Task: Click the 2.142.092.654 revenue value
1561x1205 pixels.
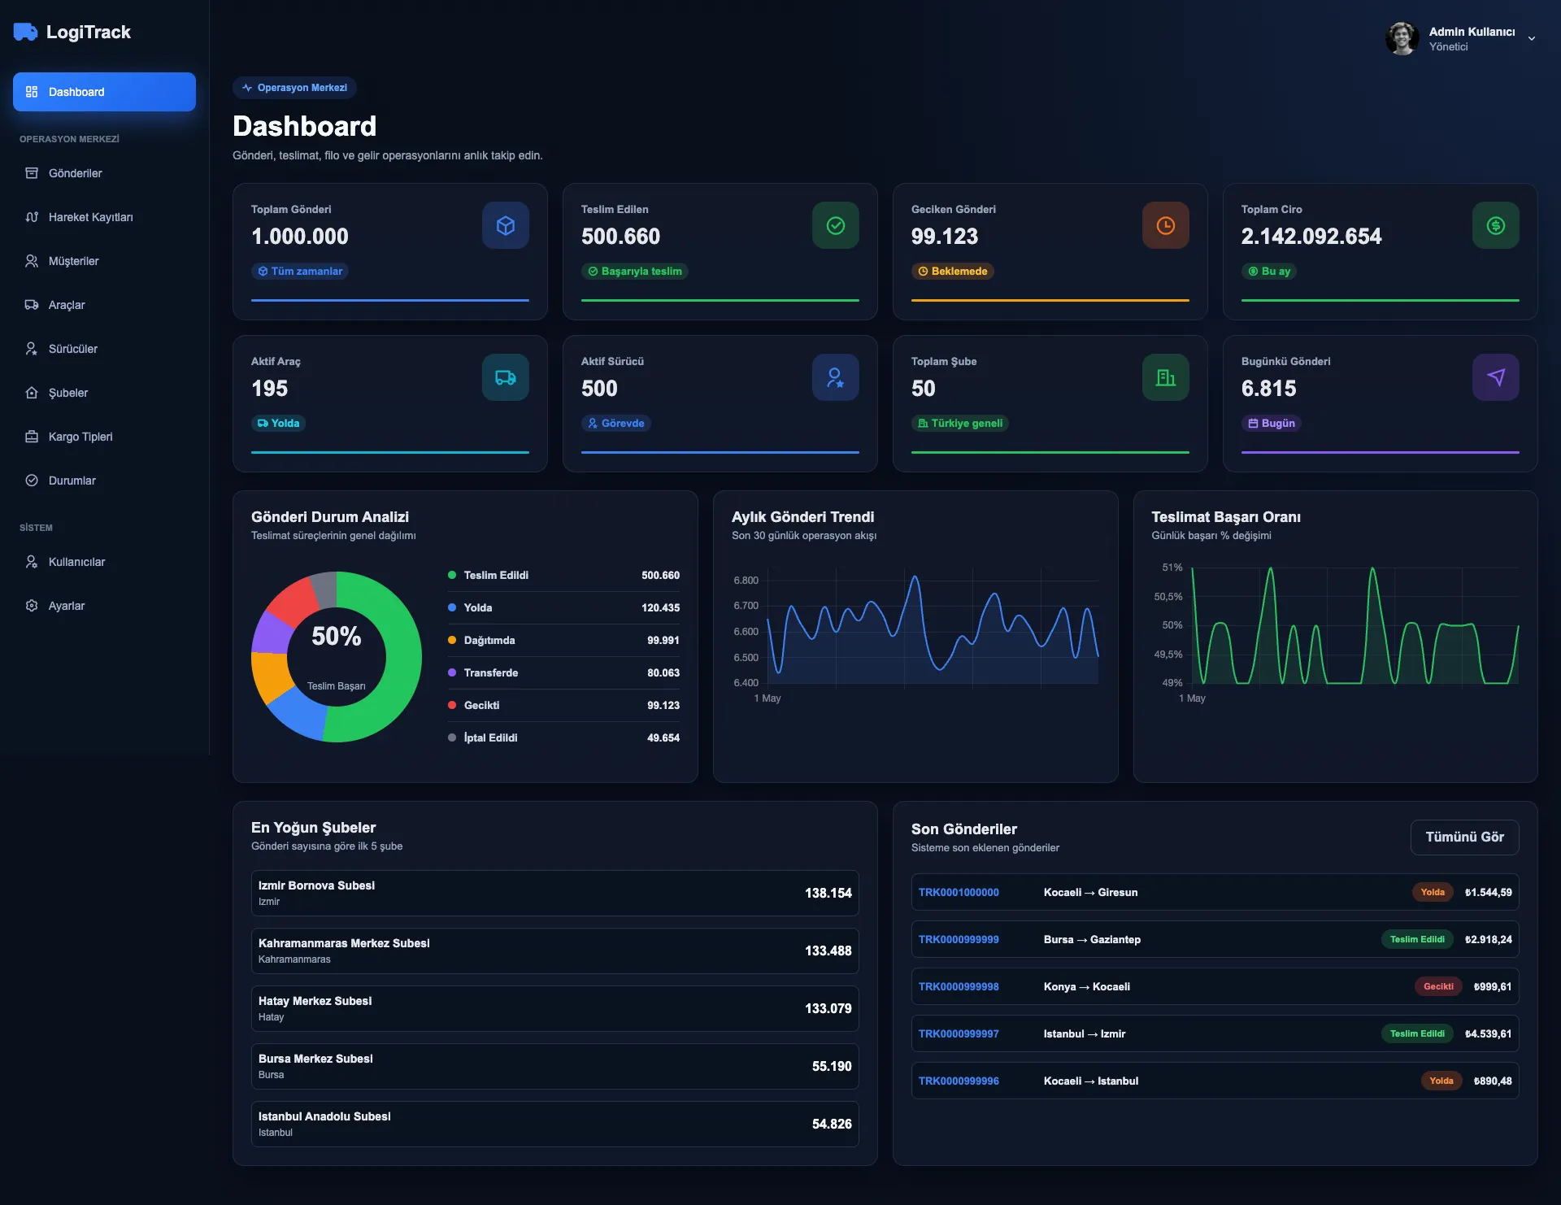Action: pyautogui.click(x=1311, y=237)
